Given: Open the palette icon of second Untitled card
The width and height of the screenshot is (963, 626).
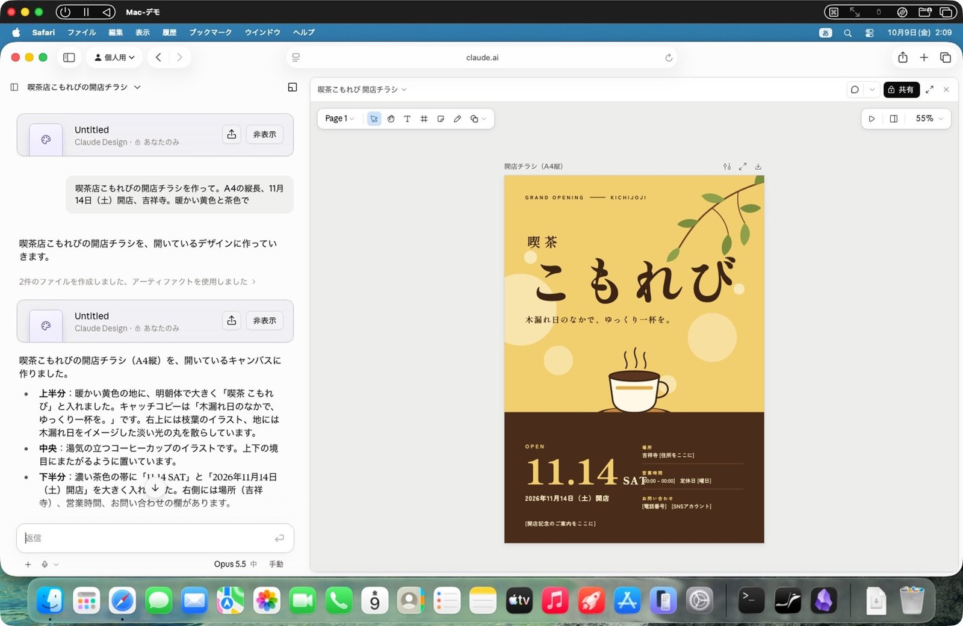Looking at the screenshot, I should click(46, 326).
